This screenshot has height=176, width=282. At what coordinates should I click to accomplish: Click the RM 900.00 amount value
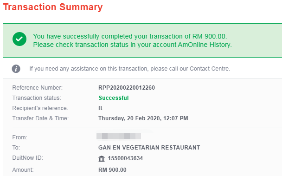(x=112, y=170)
